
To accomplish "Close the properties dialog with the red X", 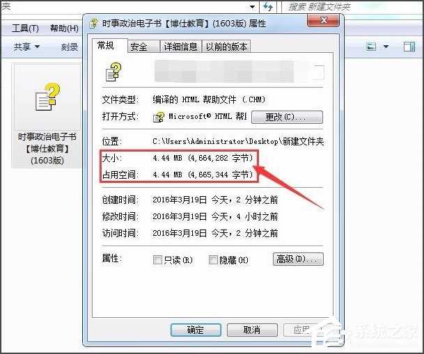I will (x=323, y=21).
